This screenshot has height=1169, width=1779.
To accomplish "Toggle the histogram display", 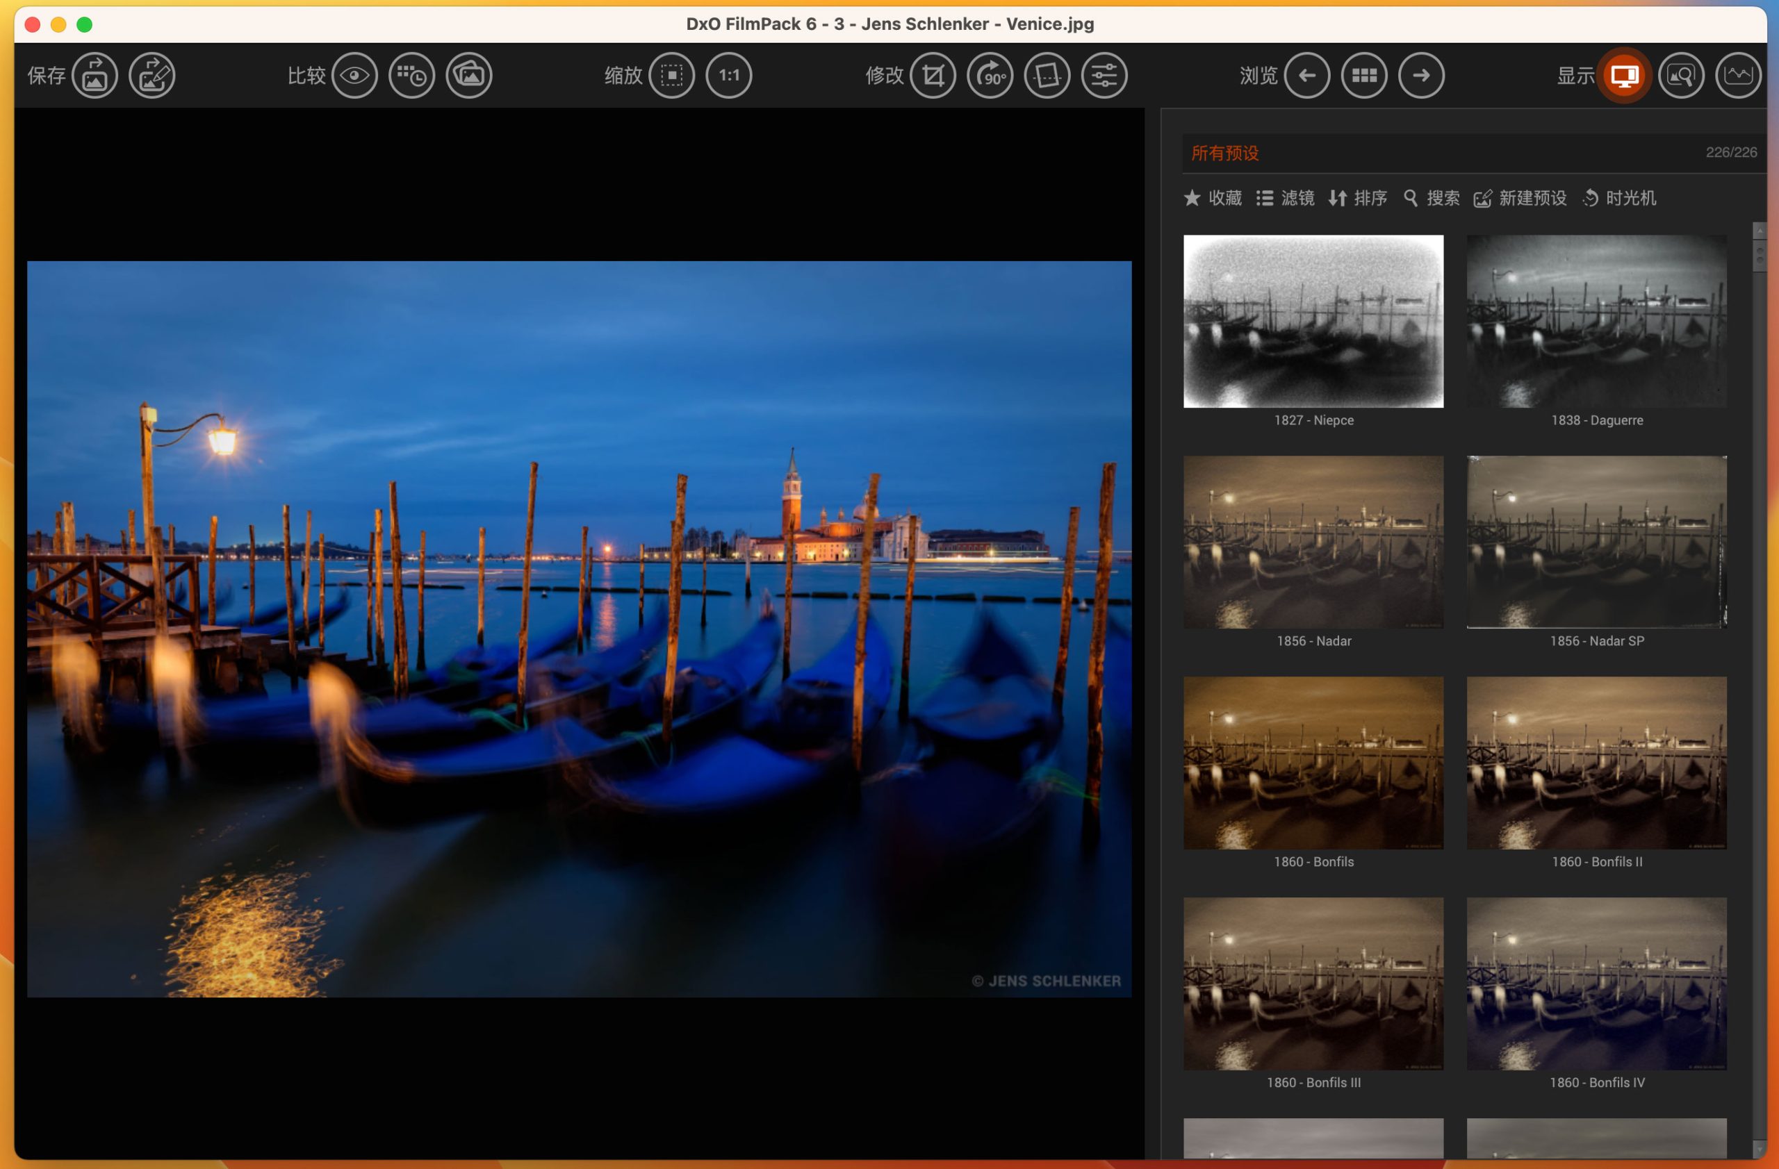I will point(1738,76).
